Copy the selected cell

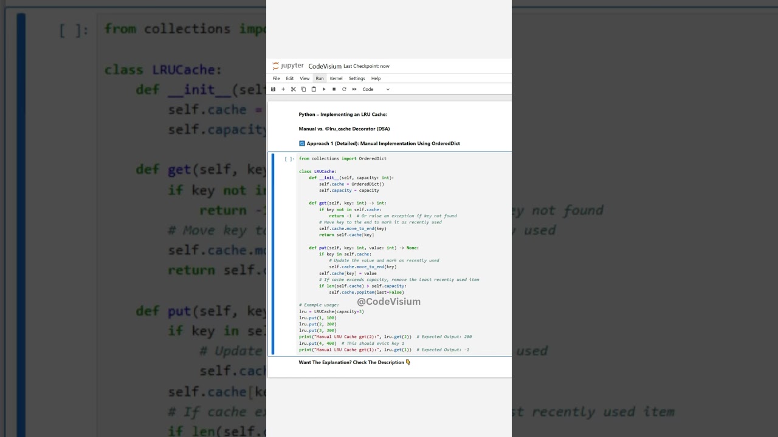[303, 89]
